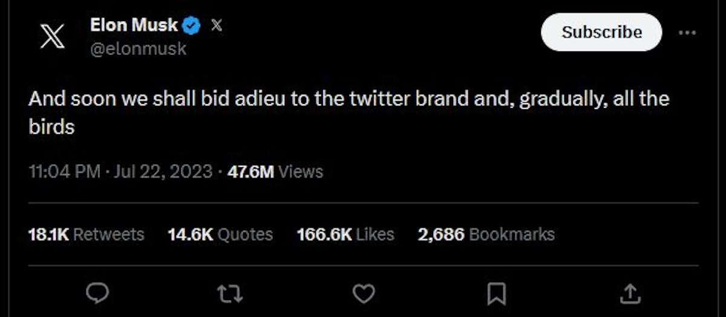Image resolution: width=726 pixels, height=317 pixels.
Task: Open the three-dot more options menu
Action: (687, 33)
